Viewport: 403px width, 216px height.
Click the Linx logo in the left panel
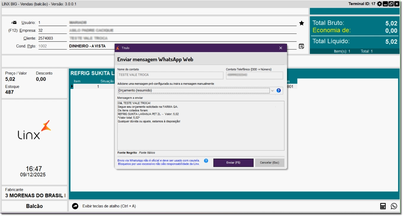tap(34, 130)
